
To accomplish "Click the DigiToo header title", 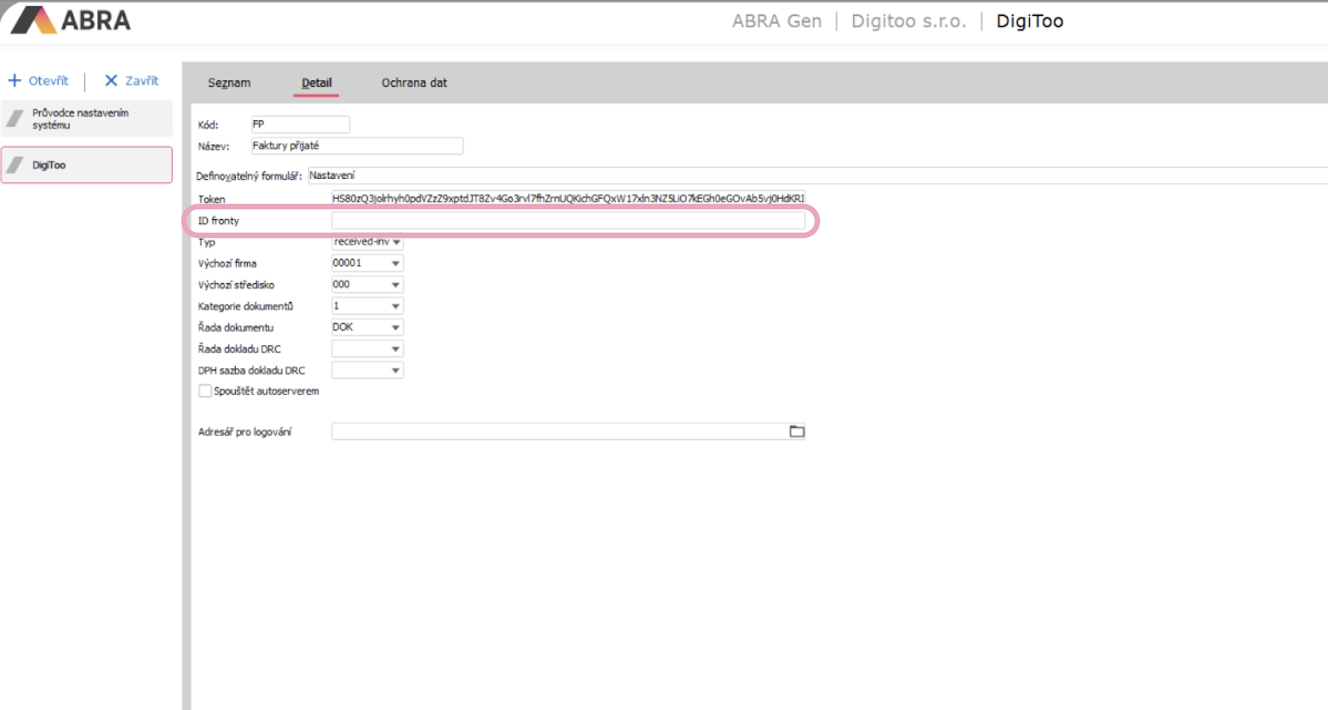I will [x=1030, y=21].
